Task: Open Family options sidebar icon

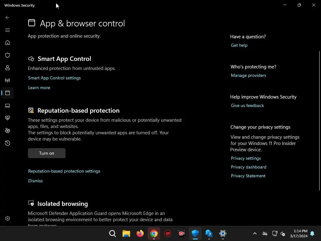Action: point(8,131)
